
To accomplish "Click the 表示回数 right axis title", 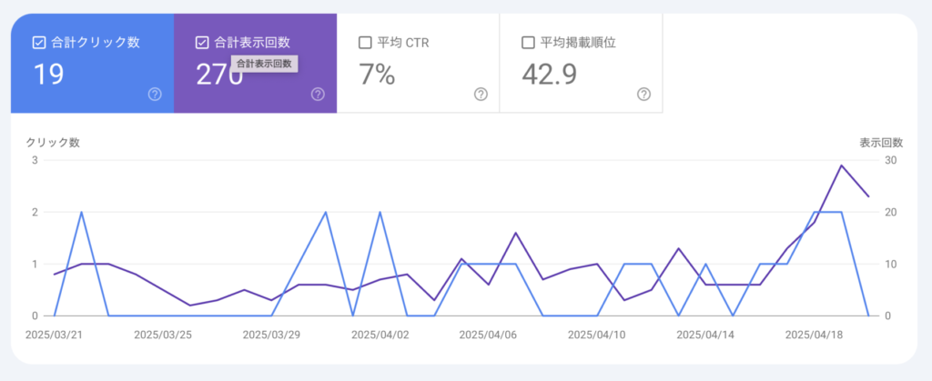I will [x=881, y=143].
